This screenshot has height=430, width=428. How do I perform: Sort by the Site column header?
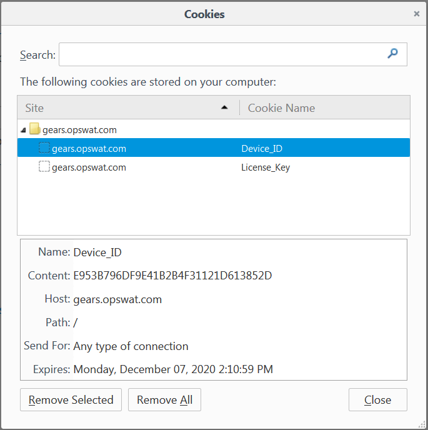click(x=128, y=107)
